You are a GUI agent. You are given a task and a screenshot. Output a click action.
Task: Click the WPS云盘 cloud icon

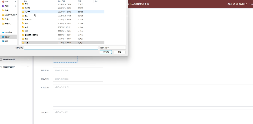[x=3, y=32]
